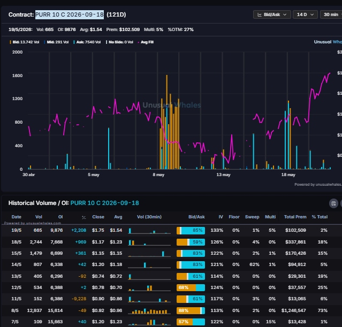Click the $1.75 close price

click(x=98, y=230)
